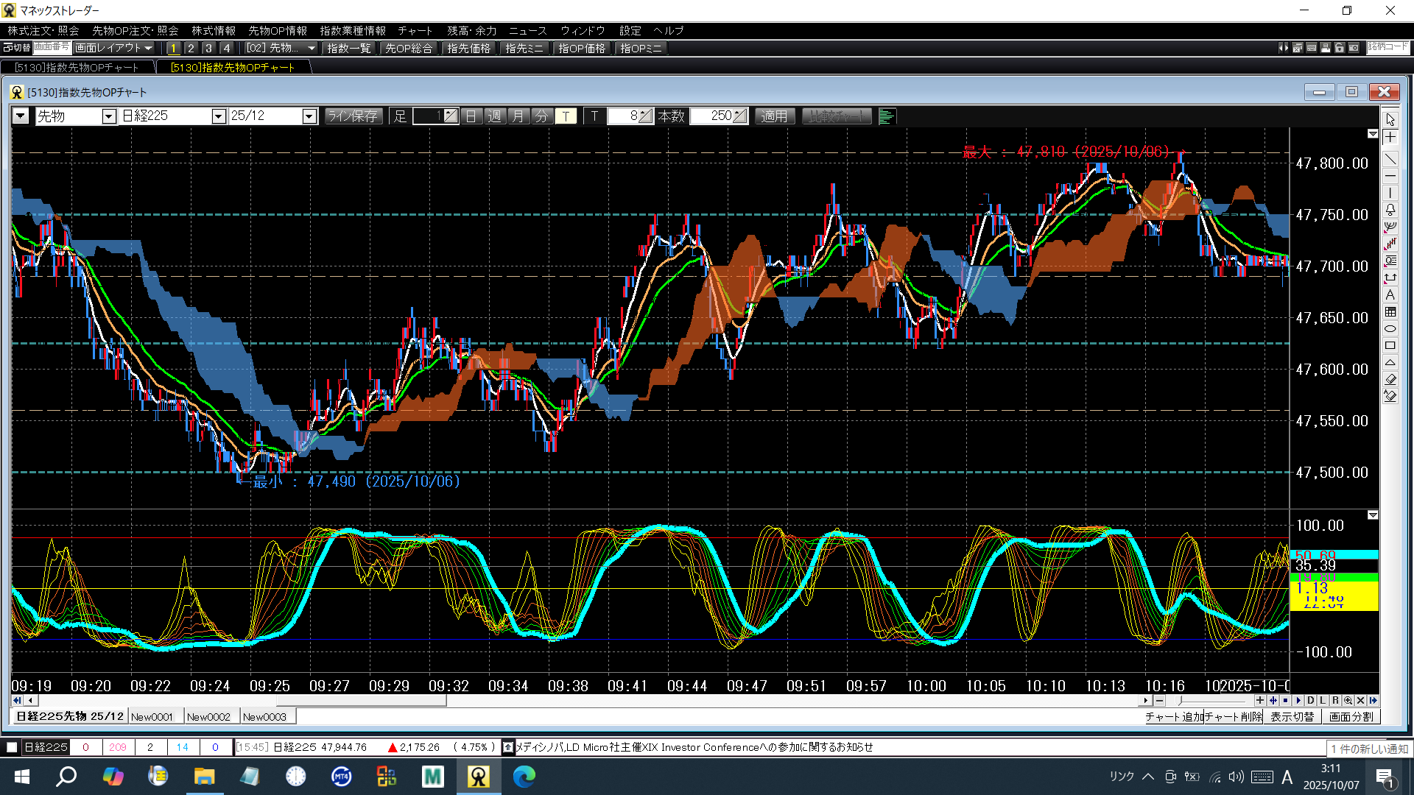Viewport: 1414px width, 795px height.
Task: Click the チャート追加 button
Action: click(1174, 717)
